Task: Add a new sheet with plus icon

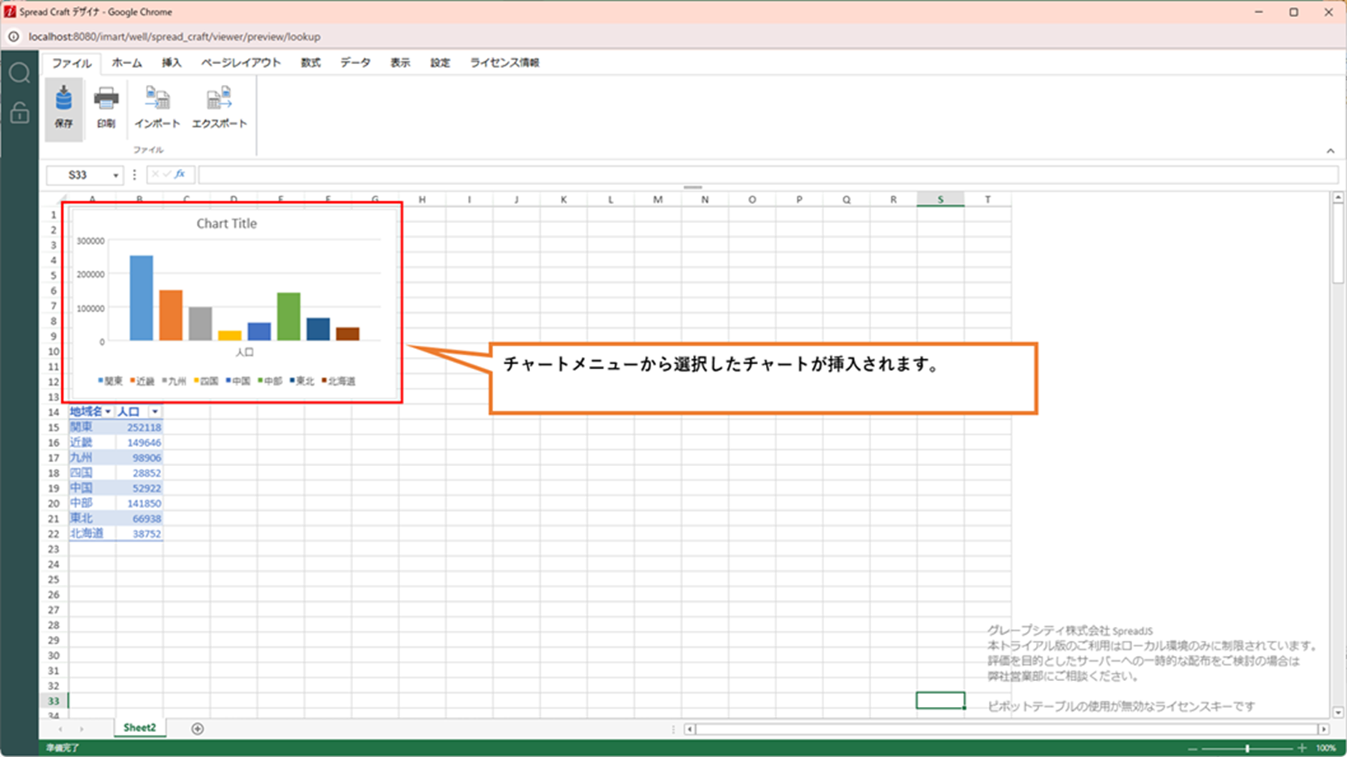Action: 197,729
